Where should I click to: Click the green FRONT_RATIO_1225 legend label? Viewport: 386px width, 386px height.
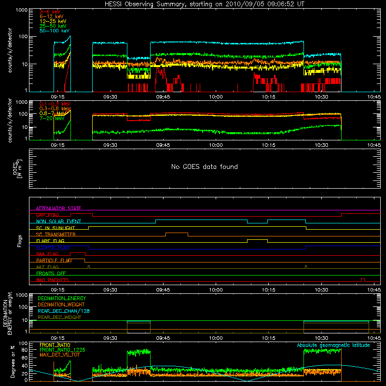[x=62, y=350]
